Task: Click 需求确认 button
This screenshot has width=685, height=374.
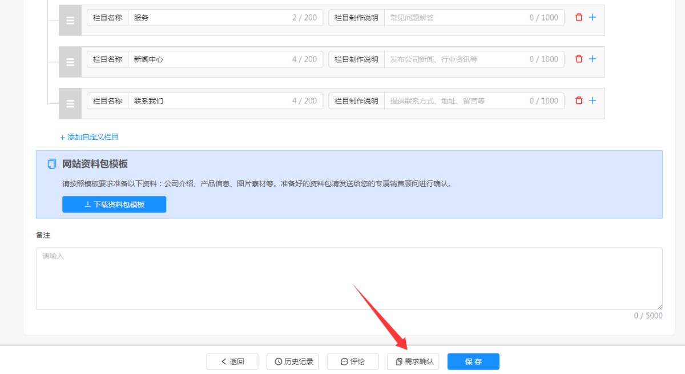Action: coord(413,361)
